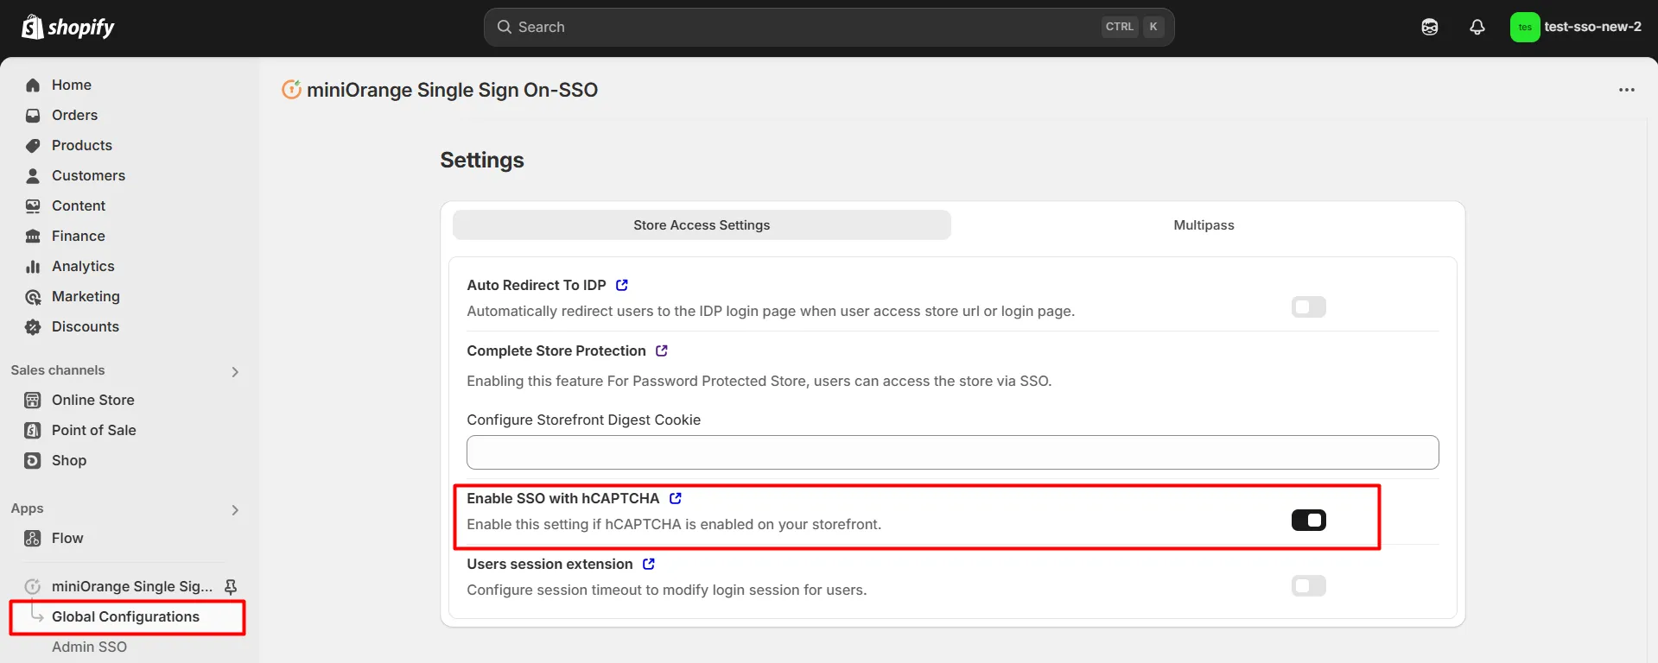Viewport: 1658px width, 663px height.
Task: Expand Sales channels chevron
Action: [235, 371]
